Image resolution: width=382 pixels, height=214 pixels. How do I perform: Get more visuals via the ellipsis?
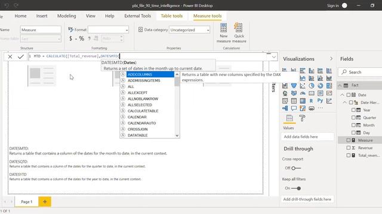(320, 108)
